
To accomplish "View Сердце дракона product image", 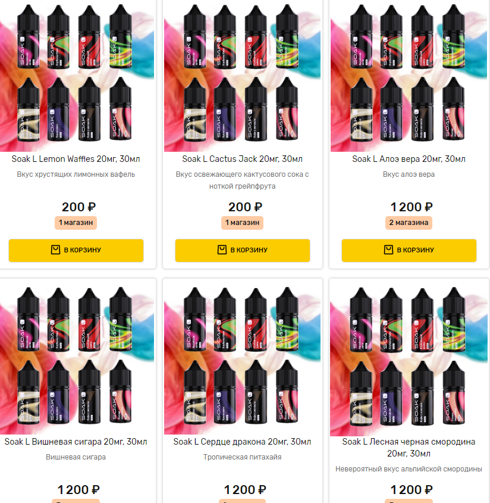I will pos(242,358).
